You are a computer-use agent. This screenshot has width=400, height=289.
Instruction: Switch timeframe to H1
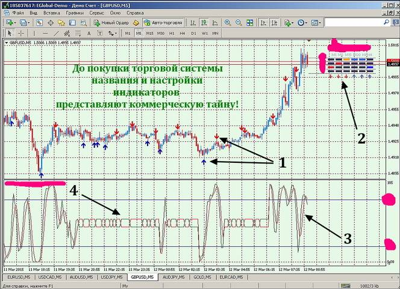(x=172, y=33)
